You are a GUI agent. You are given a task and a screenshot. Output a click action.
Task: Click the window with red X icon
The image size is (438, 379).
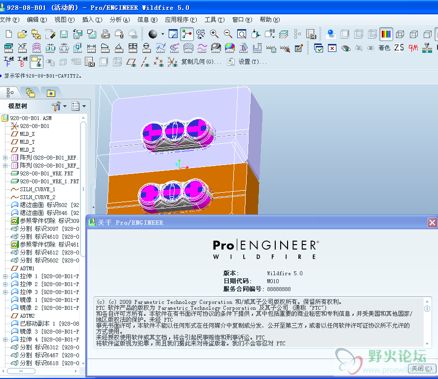coord(332,48)
